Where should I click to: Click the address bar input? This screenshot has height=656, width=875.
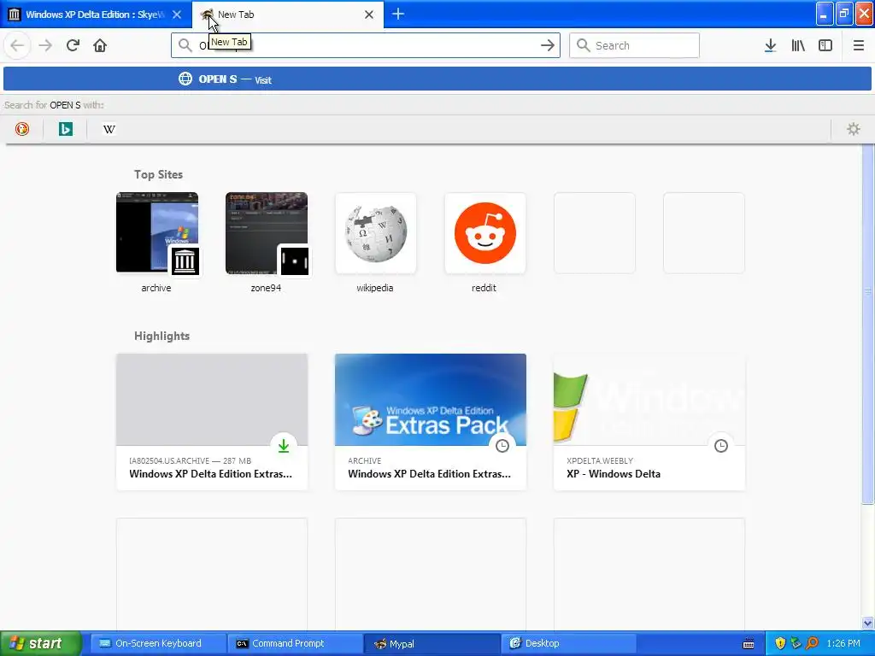366,45
